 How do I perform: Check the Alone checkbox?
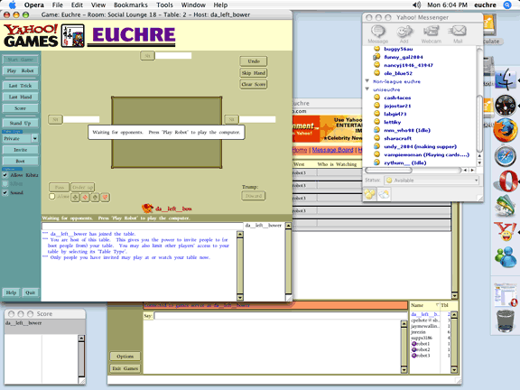(x=52, y=196)
